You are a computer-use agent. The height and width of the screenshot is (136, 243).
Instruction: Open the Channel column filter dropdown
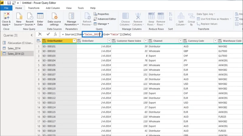coord(180,41)
